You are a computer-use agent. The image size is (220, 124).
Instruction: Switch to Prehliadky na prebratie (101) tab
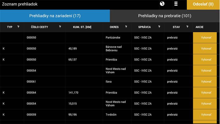click(x=165, y=16)
